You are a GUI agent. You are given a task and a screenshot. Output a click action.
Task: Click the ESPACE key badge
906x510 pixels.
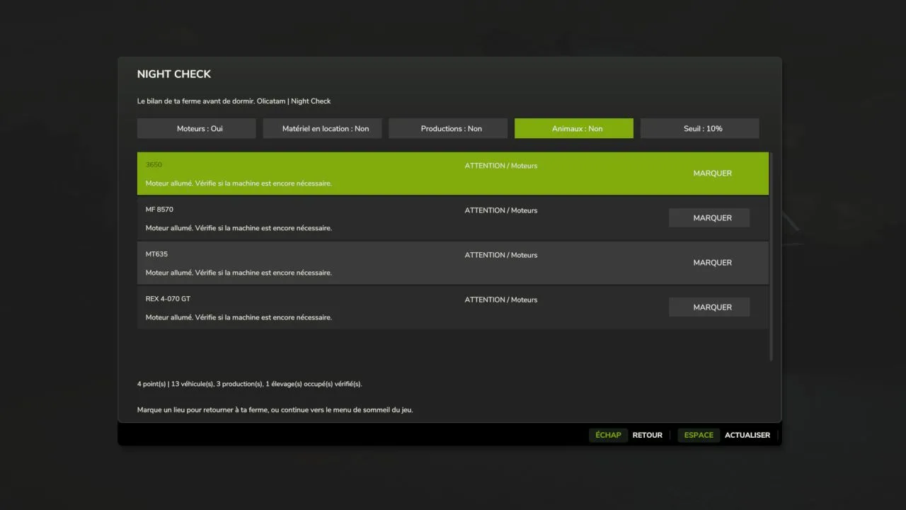point(699,435)
